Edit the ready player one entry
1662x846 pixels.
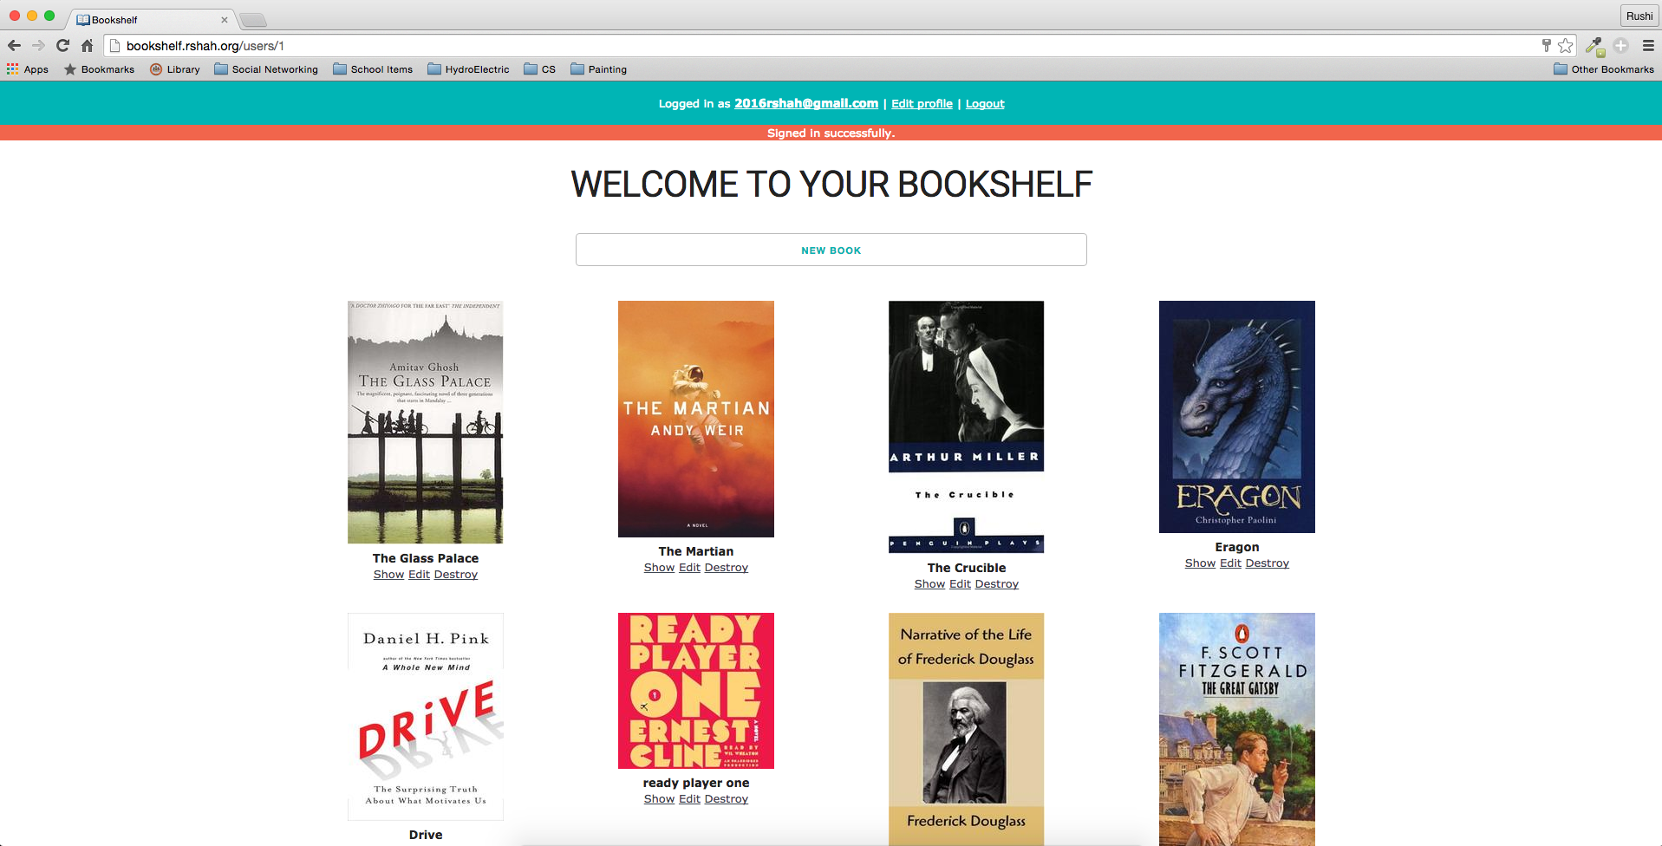[689, 799]
